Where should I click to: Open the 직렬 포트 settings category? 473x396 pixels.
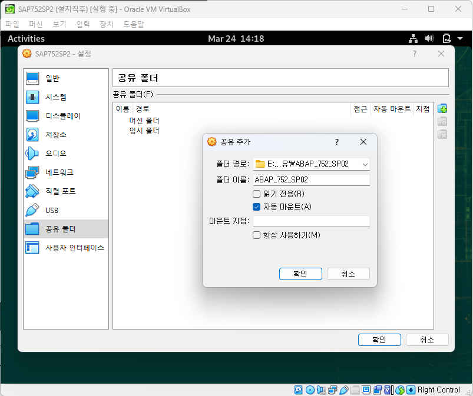[x=66, y=191]
